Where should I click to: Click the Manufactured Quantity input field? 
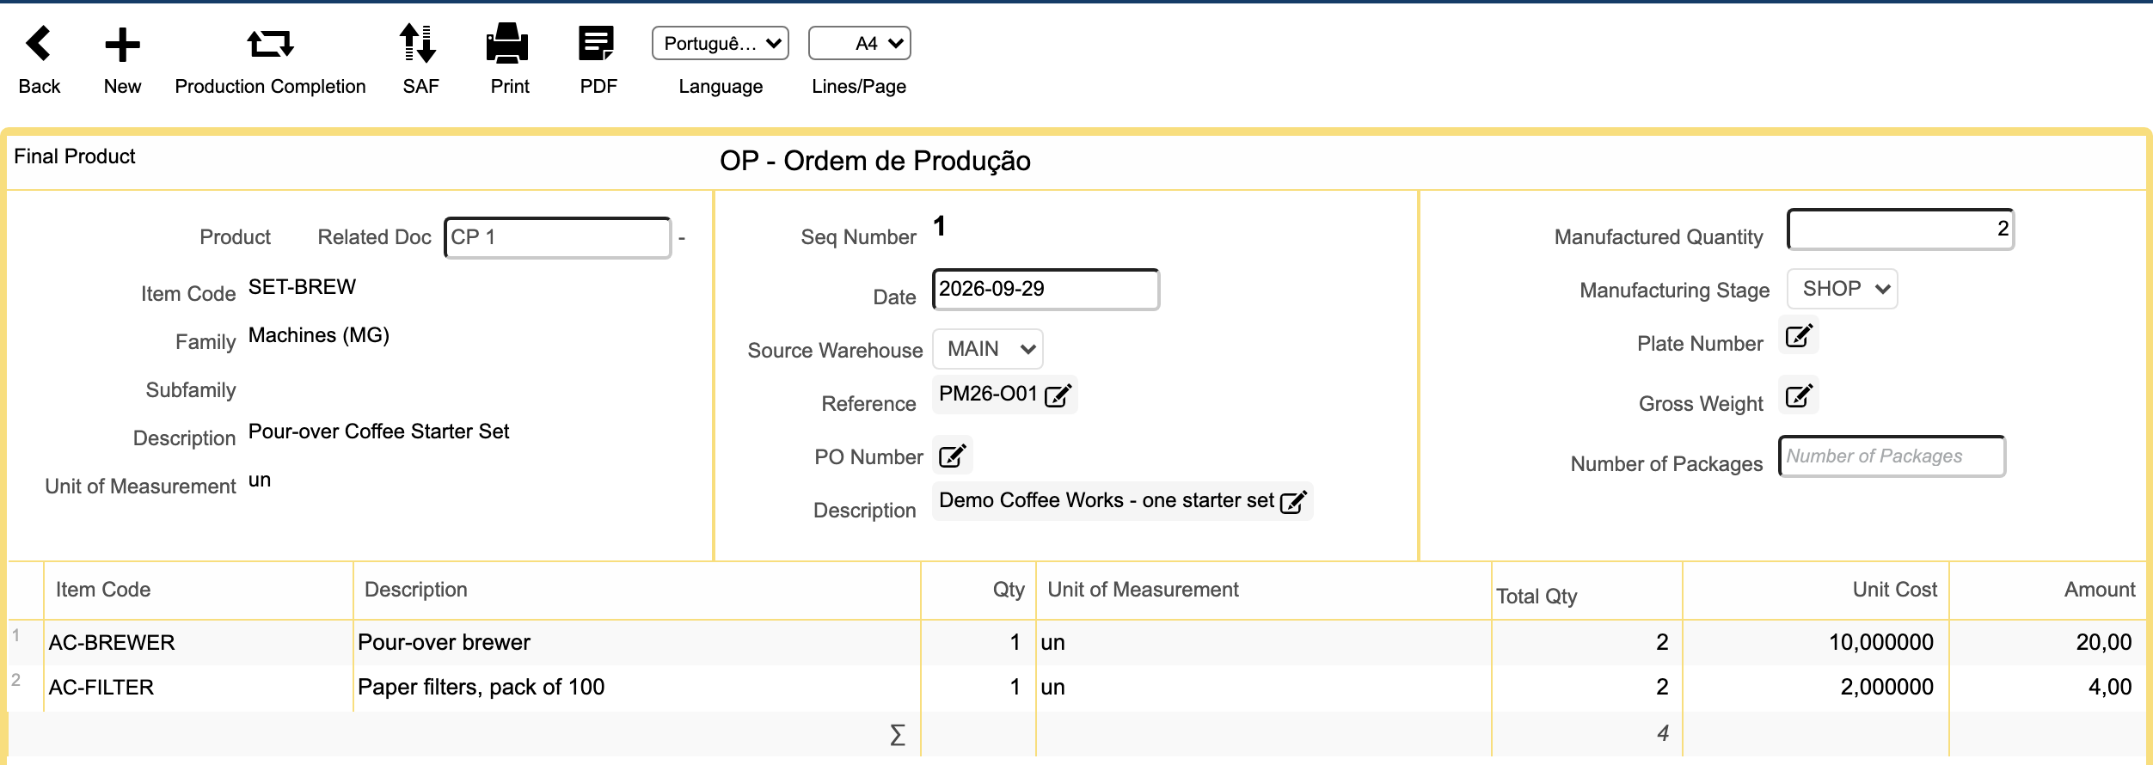pos(1900,229)
